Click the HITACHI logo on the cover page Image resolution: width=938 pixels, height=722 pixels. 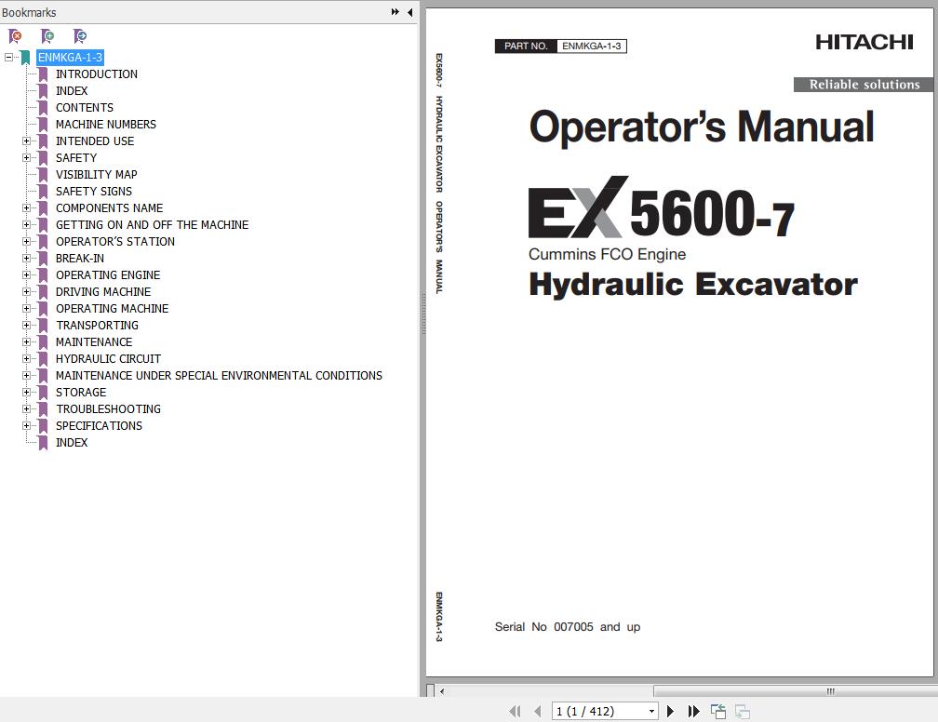tap(864, 42)
